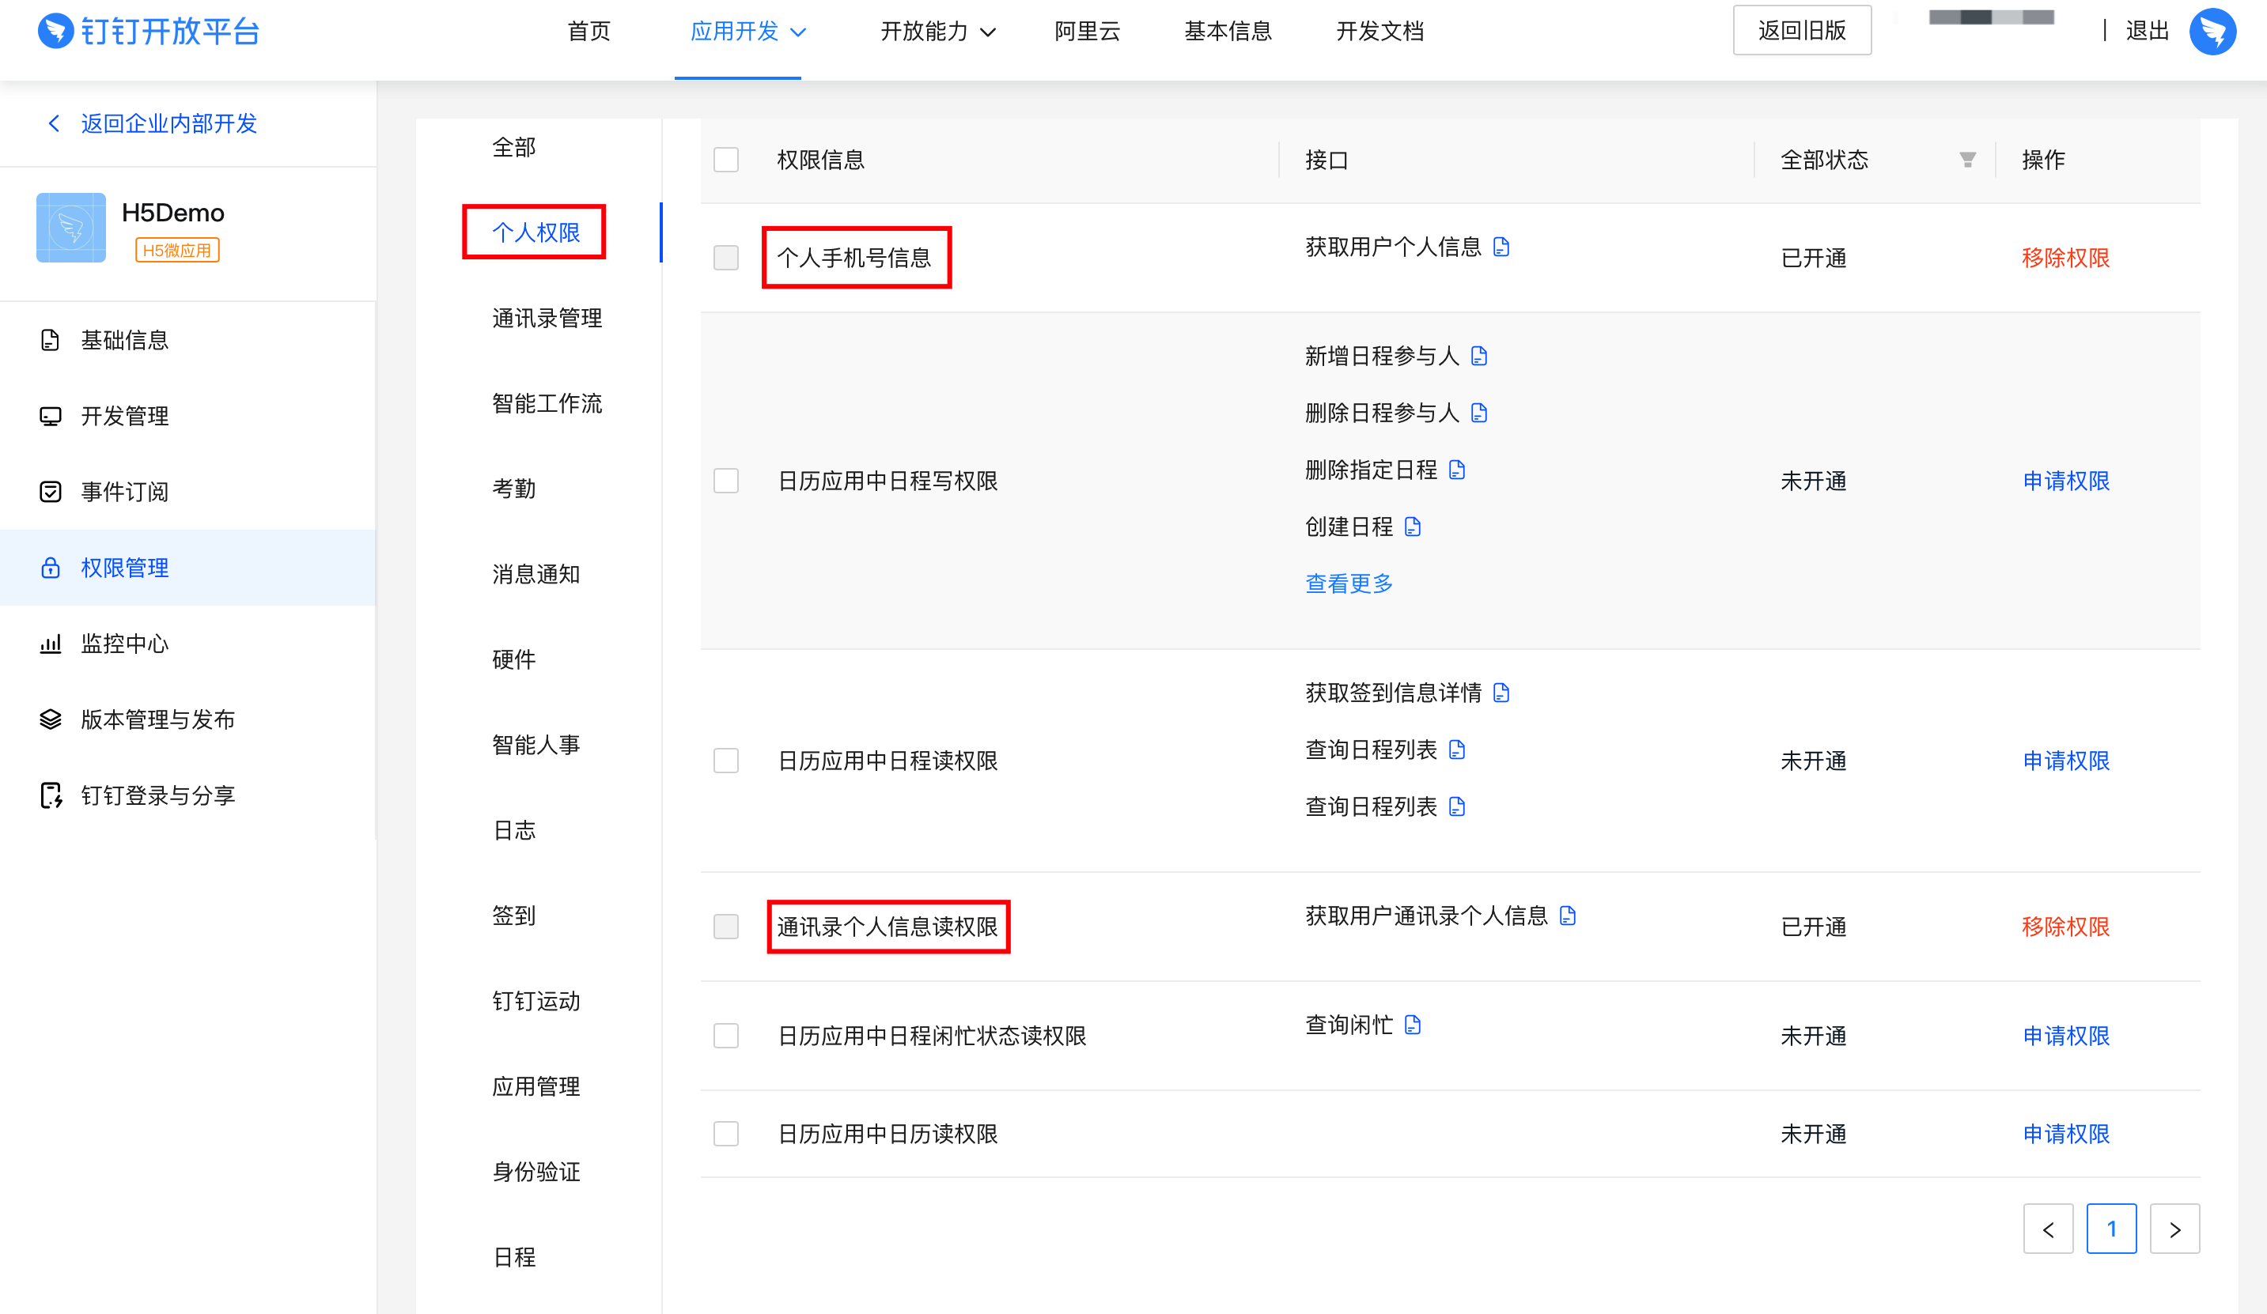The image size is (2267, 1314).
Task: Open doc icon next to 获取用户通讯录个人信息
Action: click(x=1567, y=916)
